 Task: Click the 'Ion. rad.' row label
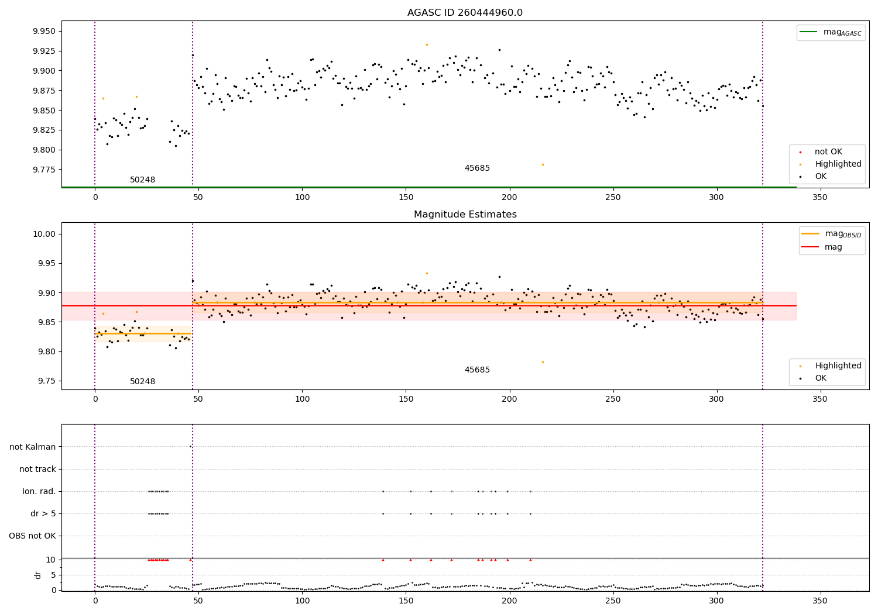point(39,492)
